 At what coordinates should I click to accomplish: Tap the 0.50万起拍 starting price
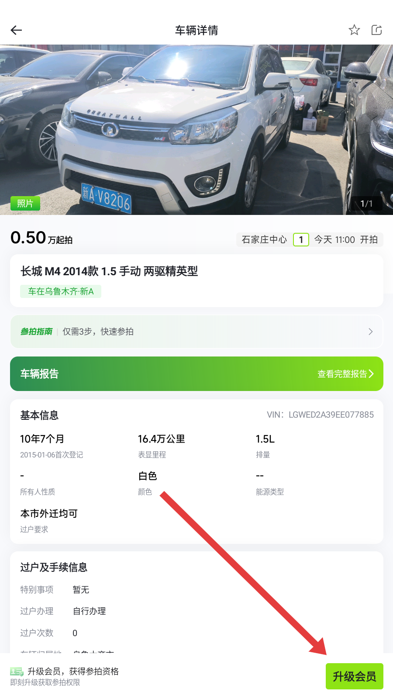41,238
